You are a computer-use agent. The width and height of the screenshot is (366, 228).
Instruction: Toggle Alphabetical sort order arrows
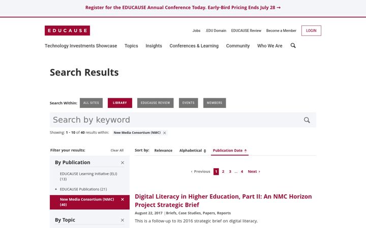205,151
